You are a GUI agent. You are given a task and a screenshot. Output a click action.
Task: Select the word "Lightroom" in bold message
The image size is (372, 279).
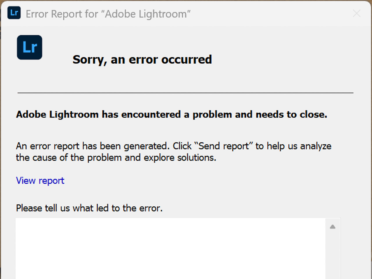(x=74, y=115)
